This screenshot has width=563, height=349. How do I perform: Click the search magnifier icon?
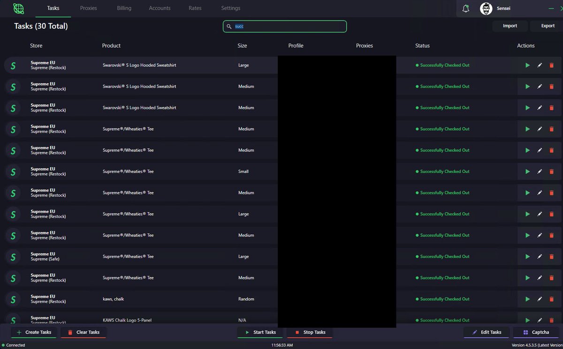[x=229, y=27]
